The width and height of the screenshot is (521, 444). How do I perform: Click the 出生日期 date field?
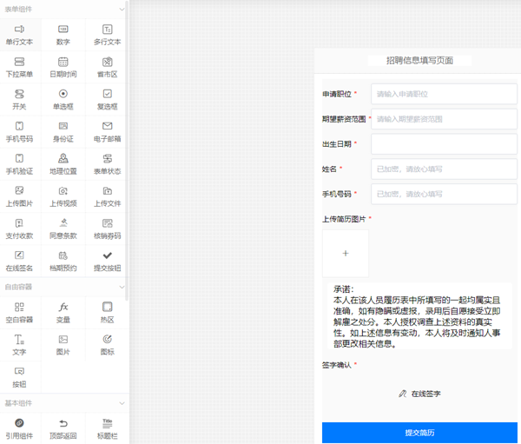(x=444, y=144)
